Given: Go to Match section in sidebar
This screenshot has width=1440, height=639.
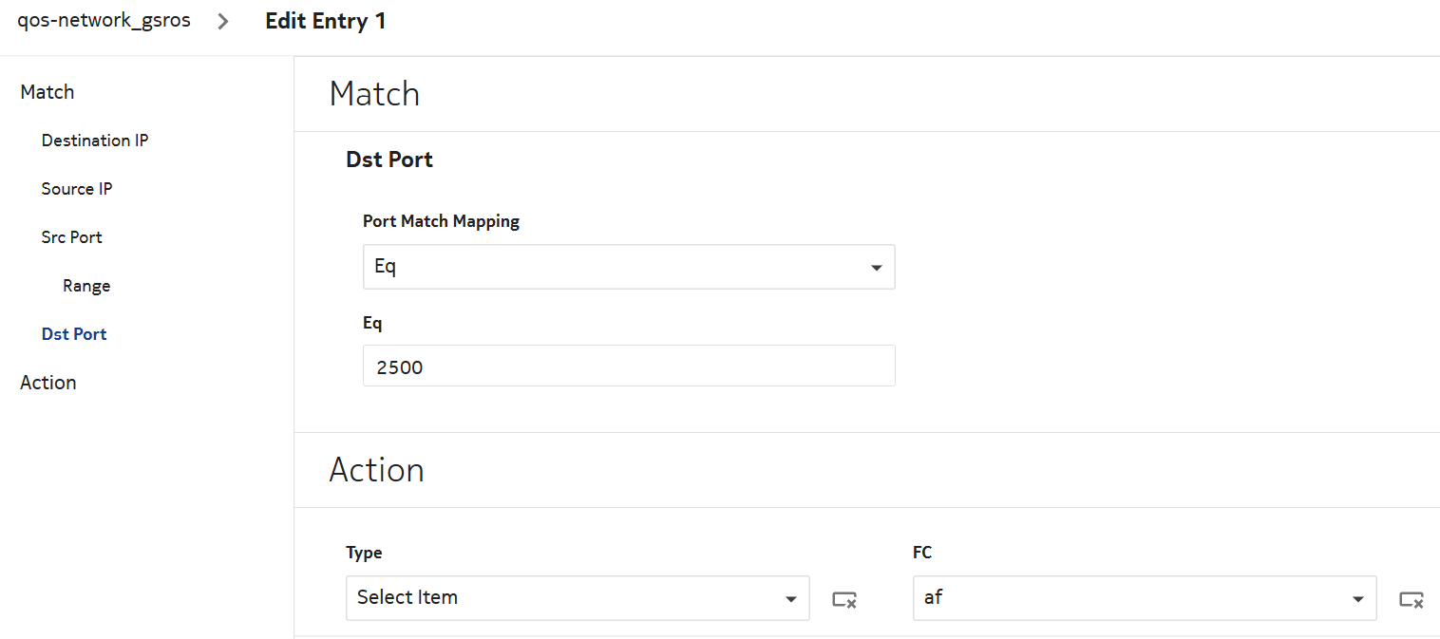Looking at the screenshot, I should (47, 92).
